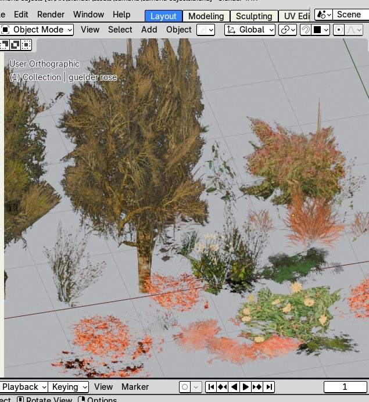Open the viewport Object menu
This screenshot has height=402, width=369.
[x=179, y=30]
